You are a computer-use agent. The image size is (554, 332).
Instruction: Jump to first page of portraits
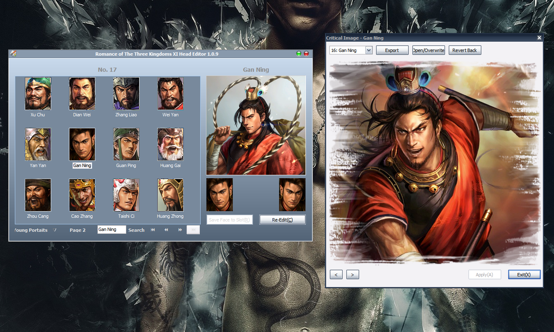click(x=153, y=230)
